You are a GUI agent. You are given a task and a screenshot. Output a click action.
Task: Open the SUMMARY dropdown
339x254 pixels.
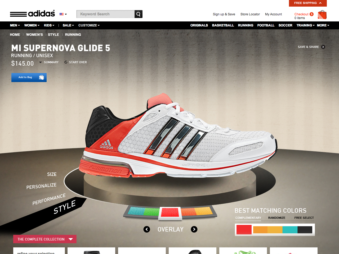coord(49,62)
